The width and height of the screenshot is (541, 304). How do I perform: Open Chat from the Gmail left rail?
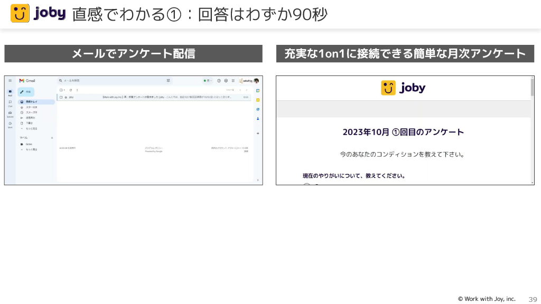click(10, 102)
